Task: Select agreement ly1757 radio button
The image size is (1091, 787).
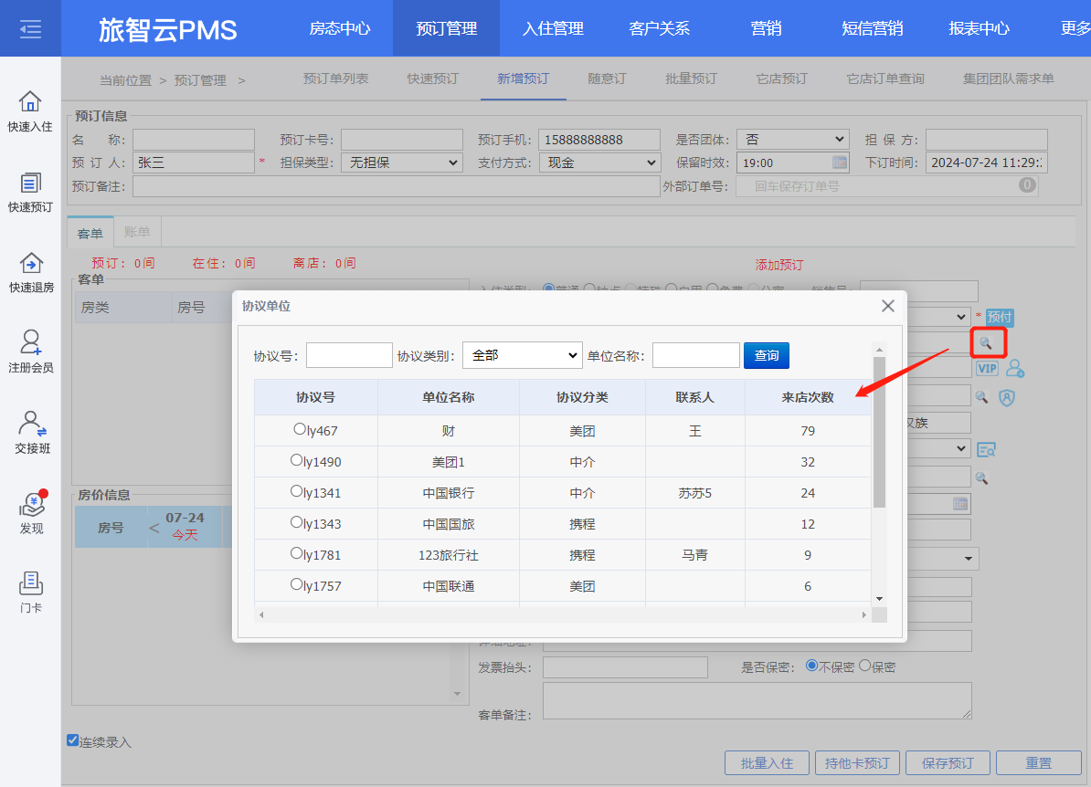Action: tap(296, 584)
